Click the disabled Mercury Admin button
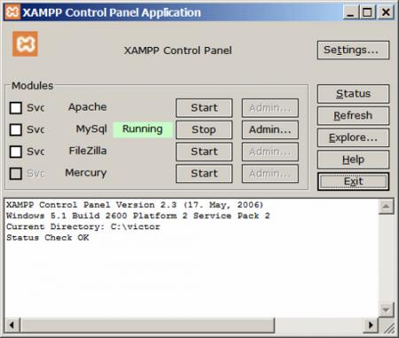 pos(270,173)
